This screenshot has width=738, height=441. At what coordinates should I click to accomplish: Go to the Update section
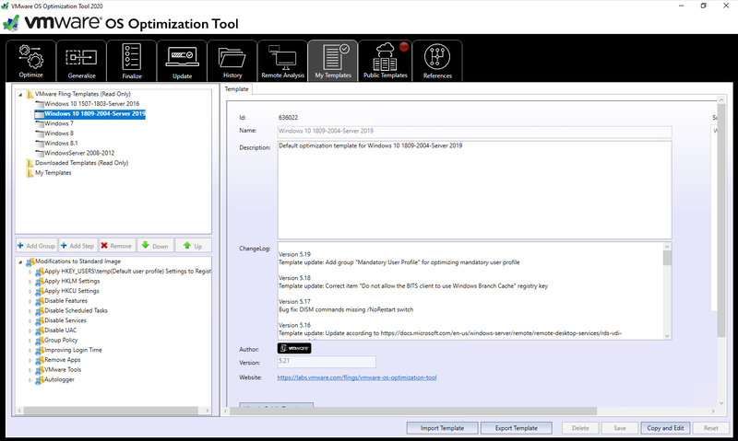(x=182, y=60)
